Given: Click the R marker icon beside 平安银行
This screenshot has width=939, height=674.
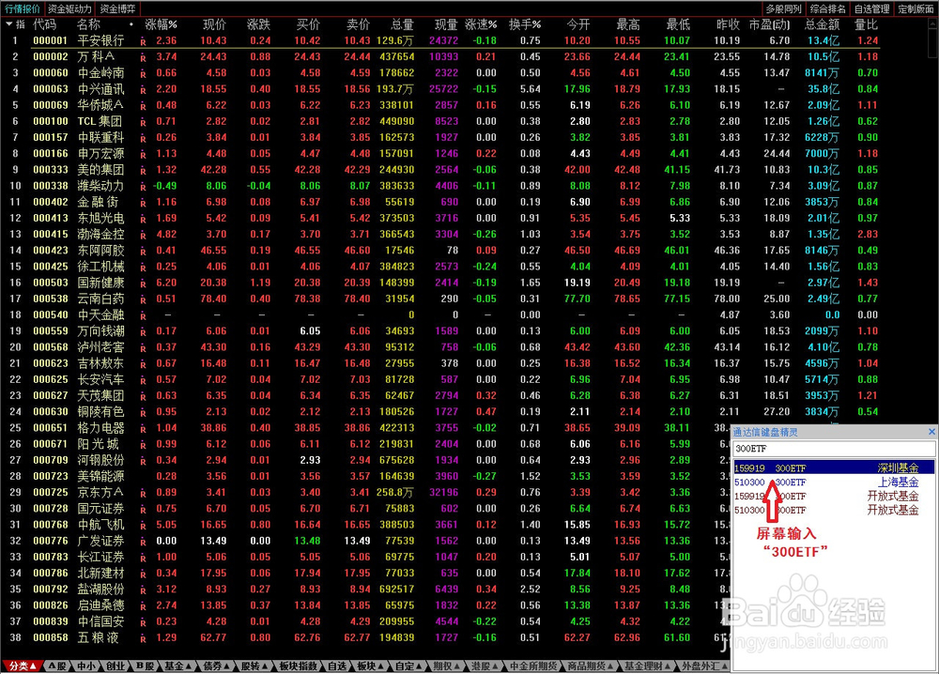Looking at the screenshot, I should pyautogui.click(x=143, y=41).
